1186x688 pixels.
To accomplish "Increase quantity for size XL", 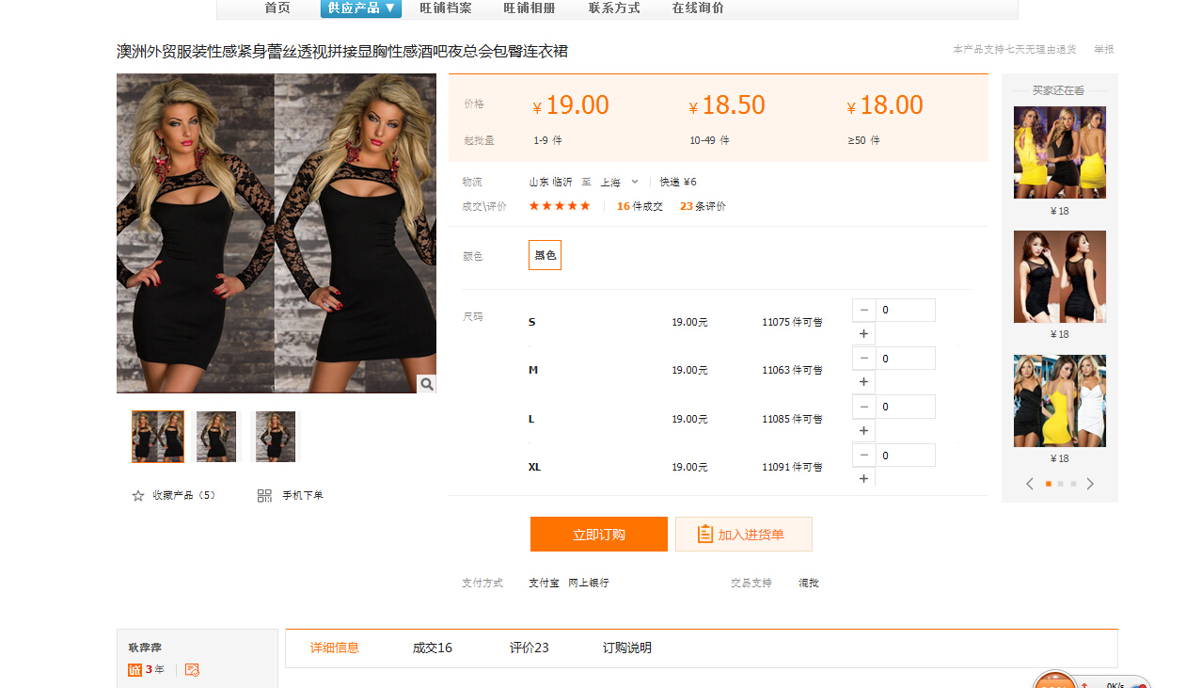I will click(863, 479).
